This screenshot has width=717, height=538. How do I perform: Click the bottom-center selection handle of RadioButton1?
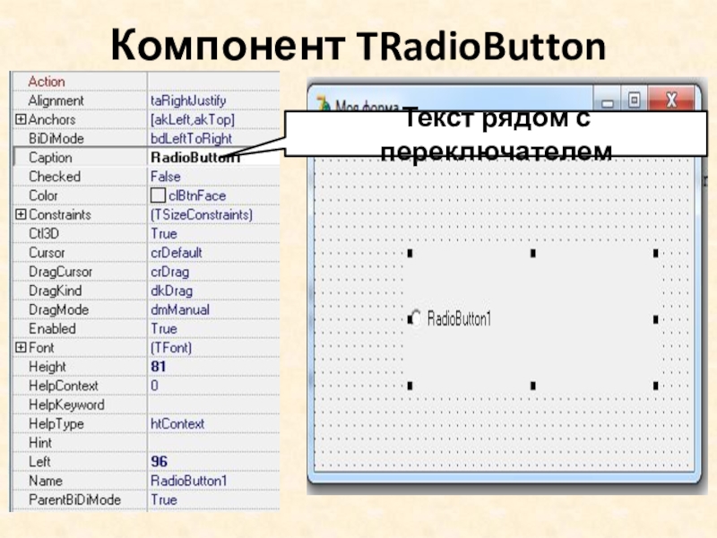click(532, 386)
